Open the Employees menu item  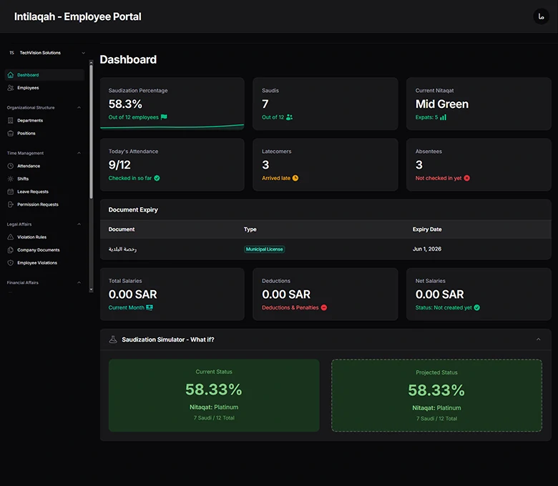pos(45,87)
